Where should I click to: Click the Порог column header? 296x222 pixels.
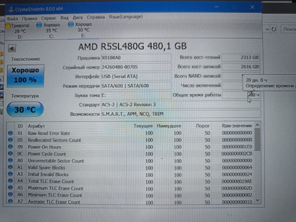pyautogui.click(x=203, y=126)
